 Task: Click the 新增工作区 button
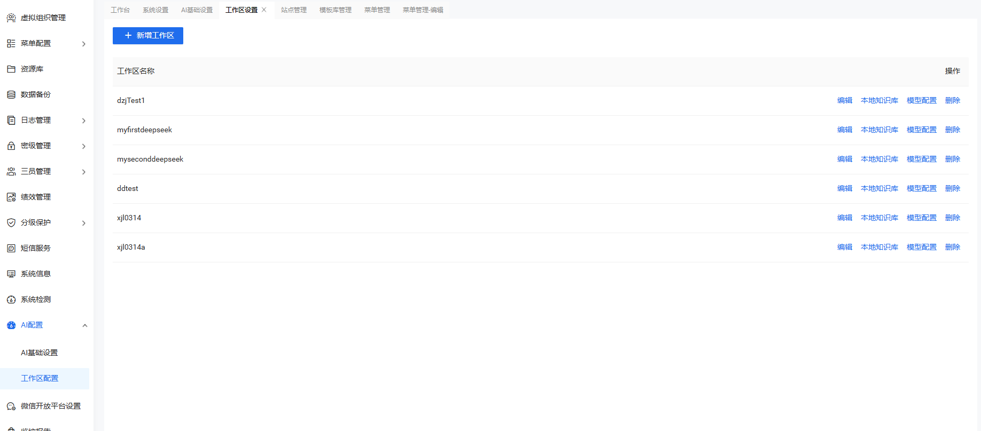148,36
